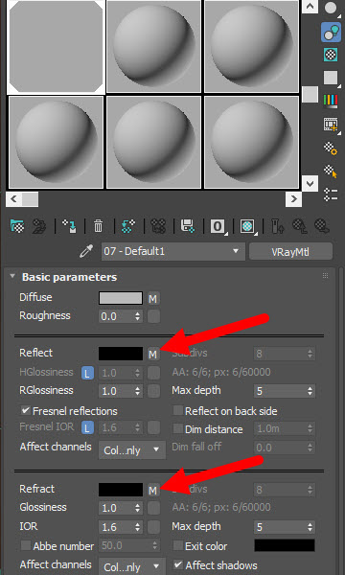Viewport: 345px width, 575px height.
Task: Select the top-right sample slot sphere
Action: [251, 47]
